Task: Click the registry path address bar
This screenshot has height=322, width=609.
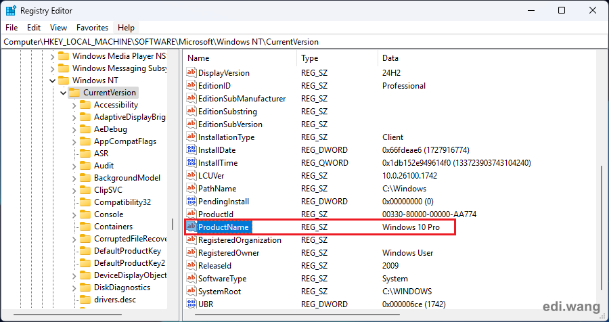Action: [304, 42]
